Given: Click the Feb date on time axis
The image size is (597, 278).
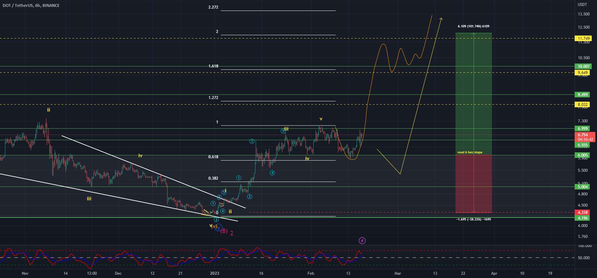Looking at the screenshot, I should (311, 273).
